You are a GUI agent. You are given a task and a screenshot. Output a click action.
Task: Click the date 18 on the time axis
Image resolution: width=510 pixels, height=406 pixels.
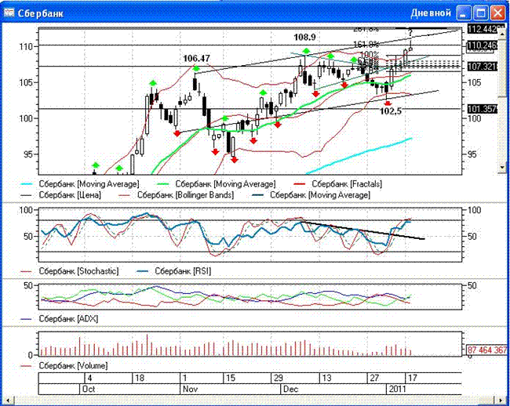coord(140,378)
